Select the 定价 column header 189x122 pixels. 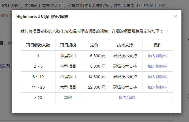pos(94,45)
